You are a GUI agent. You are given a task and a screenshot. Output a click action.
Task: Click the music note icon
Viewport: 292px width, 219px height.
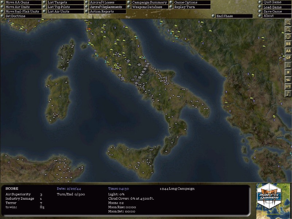coord(288,93)
